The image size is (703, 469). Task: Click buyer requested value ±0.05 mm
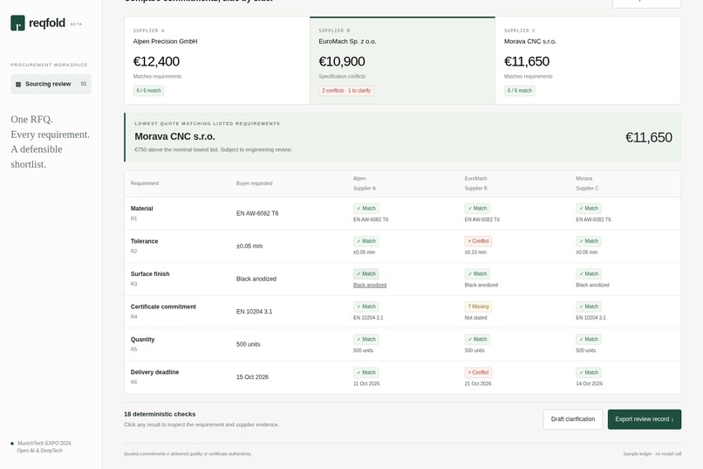249,246
